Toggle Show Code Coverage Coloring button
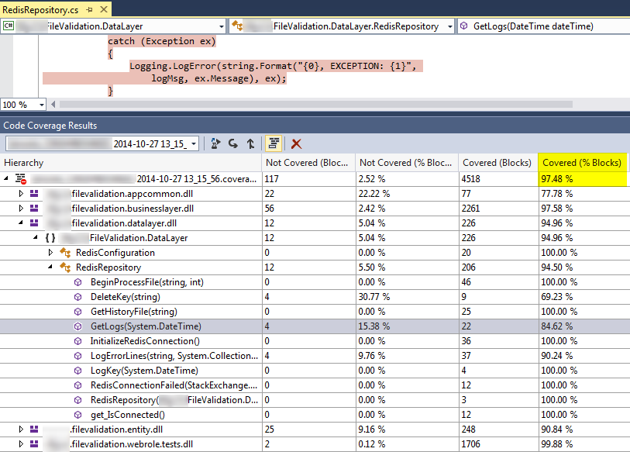The image size is (630, 452). click(274, 143)
